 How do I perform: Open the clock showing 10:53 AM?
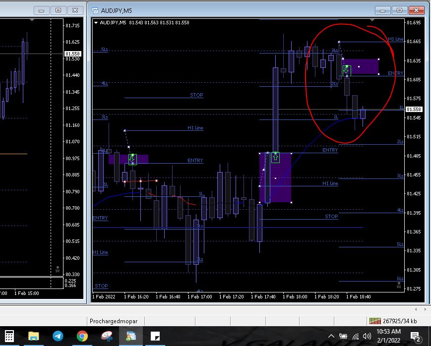[x=388, y=336]
